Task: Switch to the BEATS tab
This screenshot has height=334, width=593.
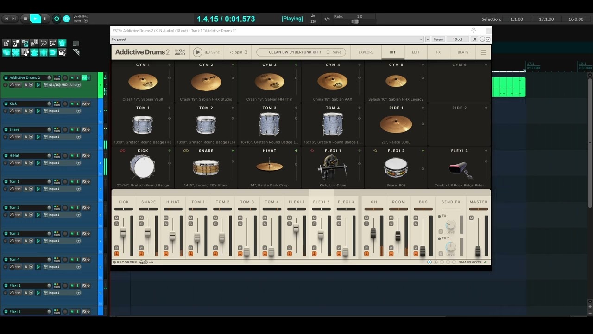Action: [x=463, y=52]
